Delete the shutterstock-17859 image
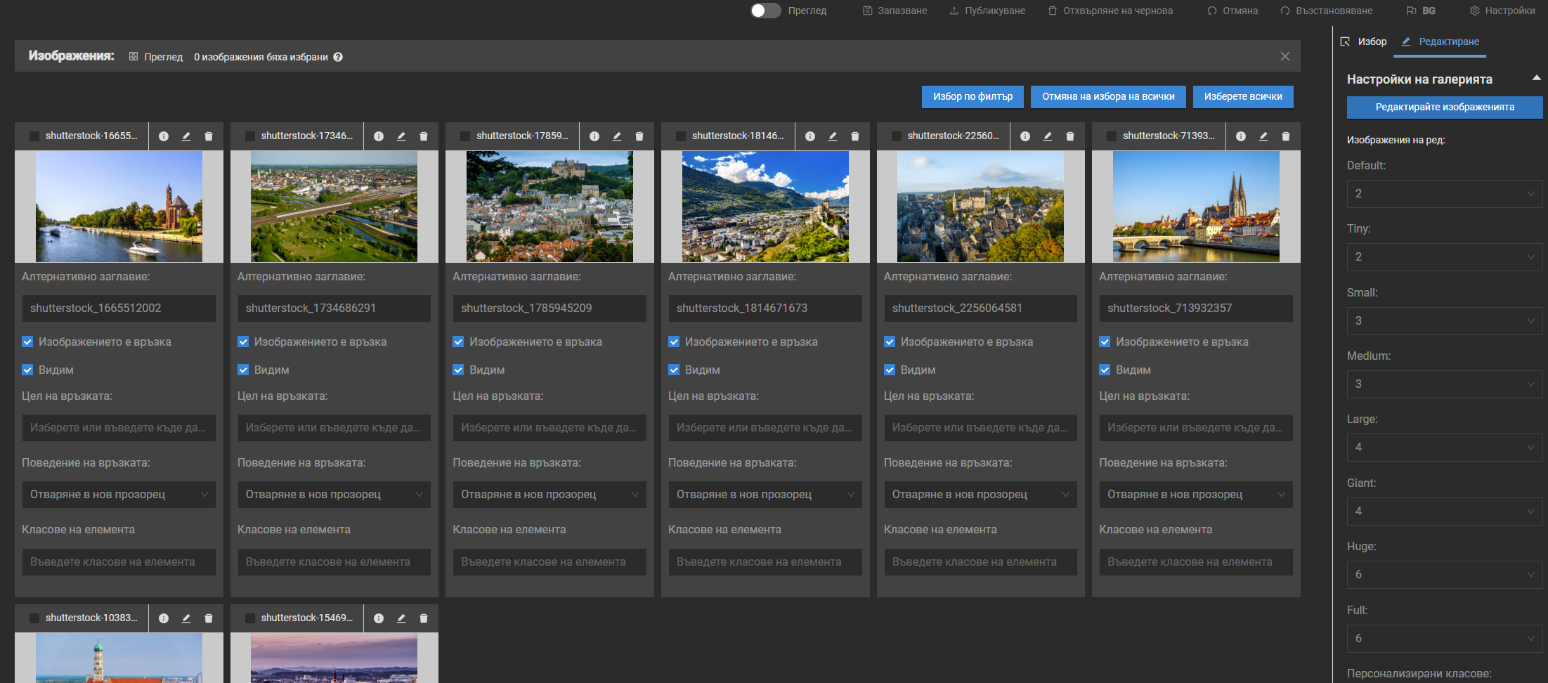 [639, 136]
